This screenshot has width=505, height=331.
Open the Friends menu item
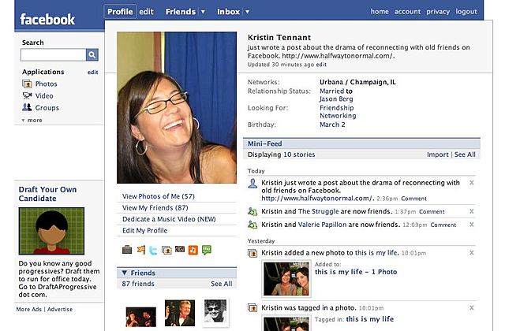pyautogui.click(x=181, y=12)
